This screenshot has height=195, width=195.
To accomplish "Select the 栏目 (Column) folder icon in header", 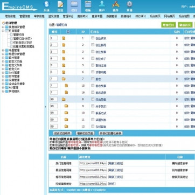I will [74, 4].
